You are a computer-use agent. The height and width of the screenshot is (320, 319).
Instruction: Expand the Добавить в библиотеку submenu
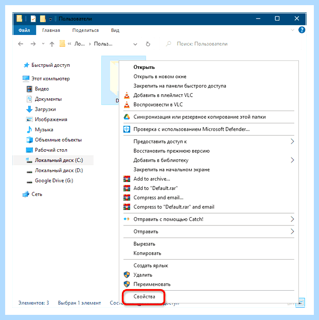coord(209,160)
